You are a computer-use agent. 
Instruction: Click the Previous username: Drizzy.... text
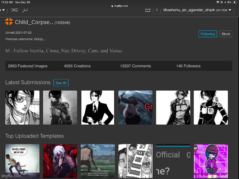click(25, 39)
